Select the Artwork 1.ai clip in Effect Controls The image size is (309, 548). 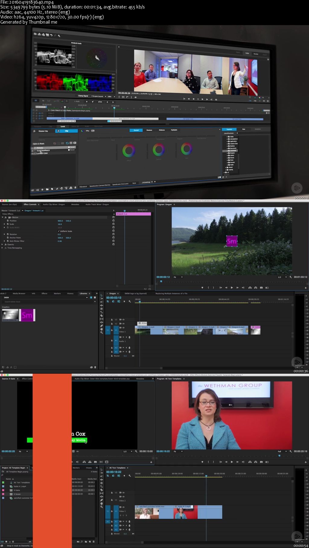tap(134, 214)
